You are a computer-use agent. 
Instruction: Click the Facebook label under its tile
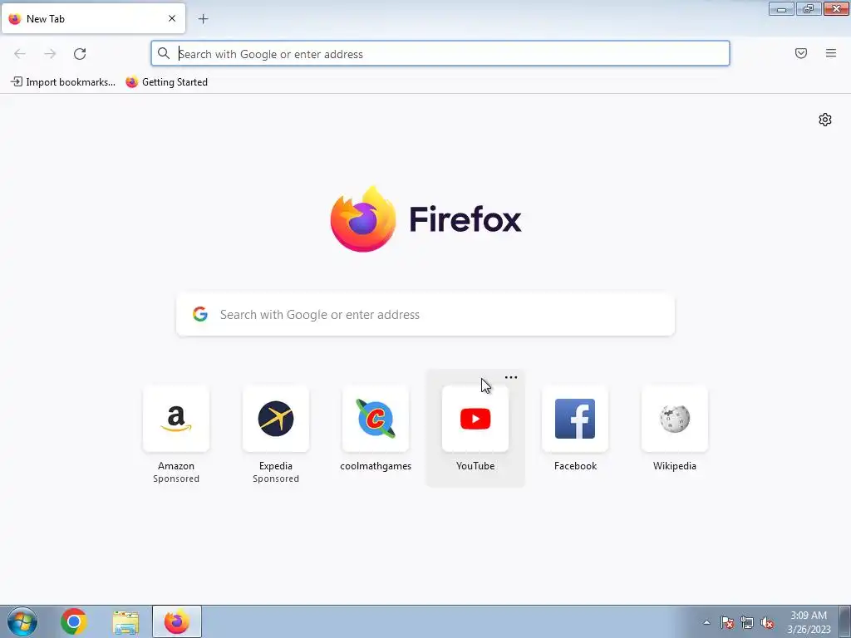point(575,466)
